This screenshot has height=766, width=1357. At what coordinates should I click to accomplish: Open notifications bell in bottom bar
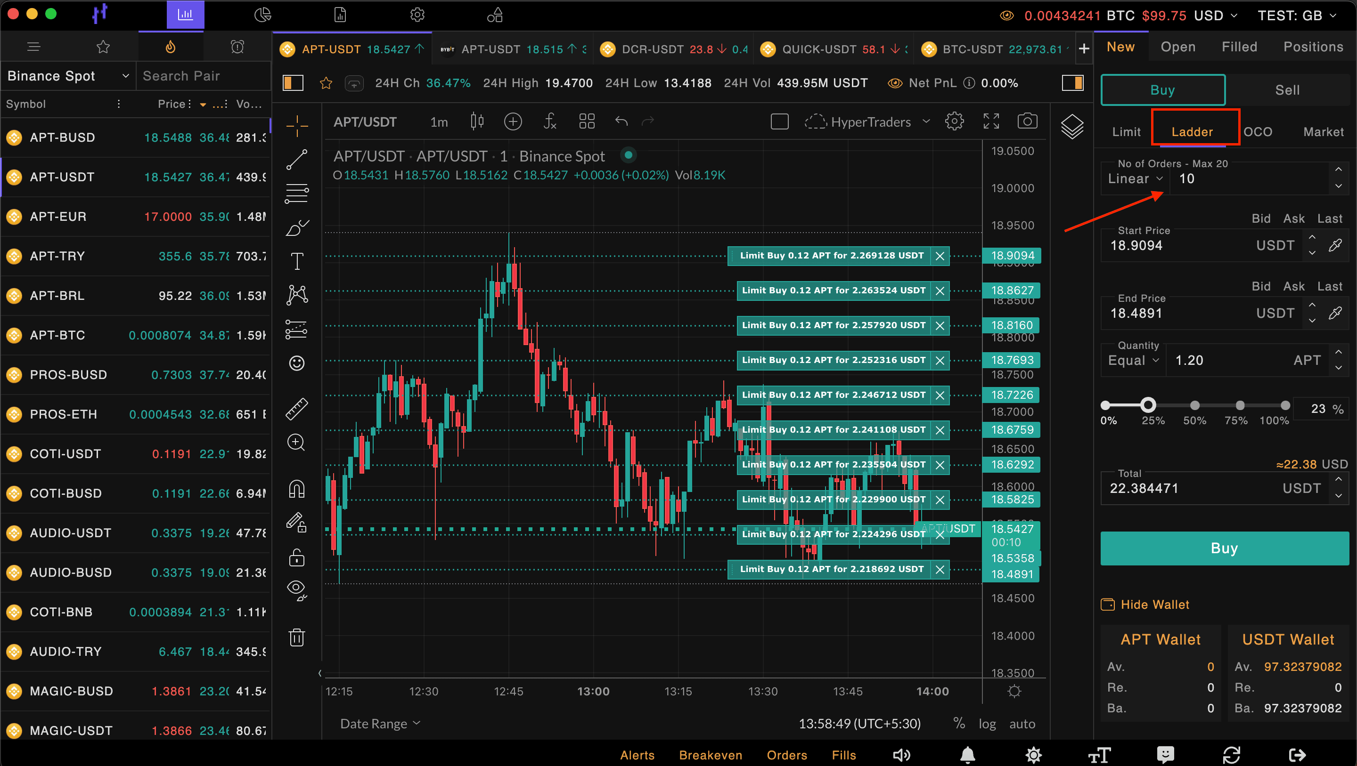(x=967, y=755)
